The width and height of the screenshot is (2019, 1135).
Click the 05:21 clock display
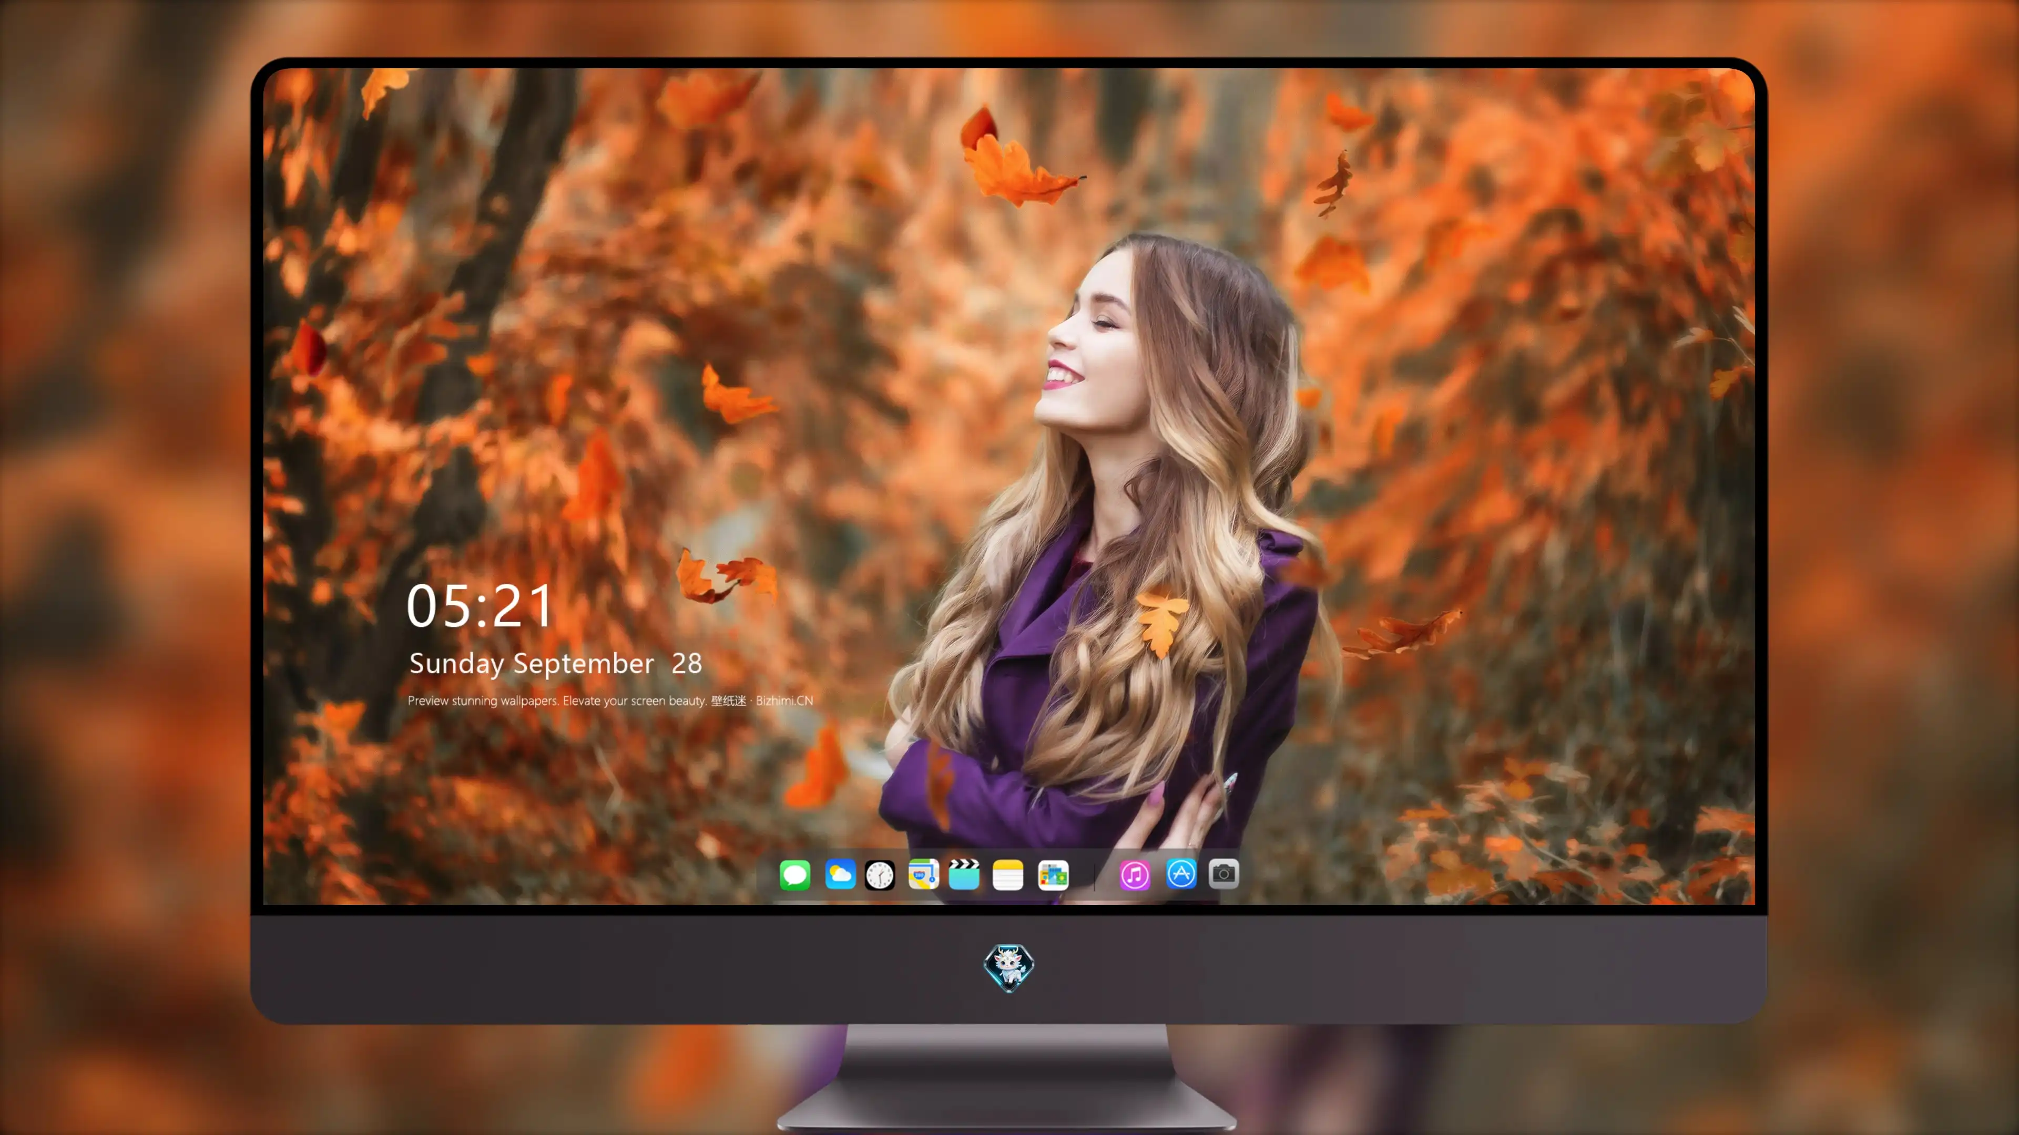pyautogui.click(x=480, y=605)
